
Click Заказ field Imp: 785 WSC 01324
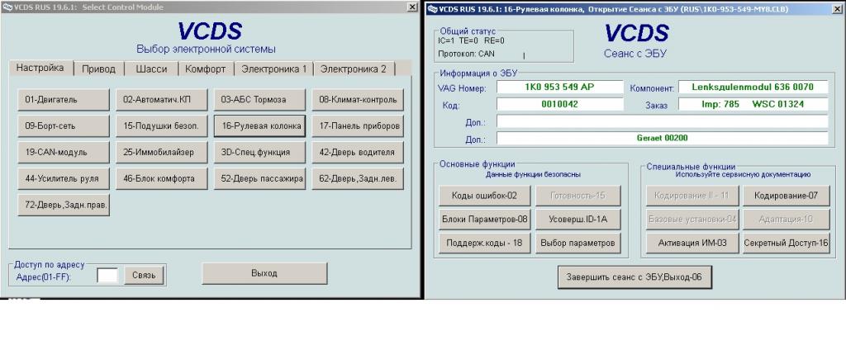point(753,105)
